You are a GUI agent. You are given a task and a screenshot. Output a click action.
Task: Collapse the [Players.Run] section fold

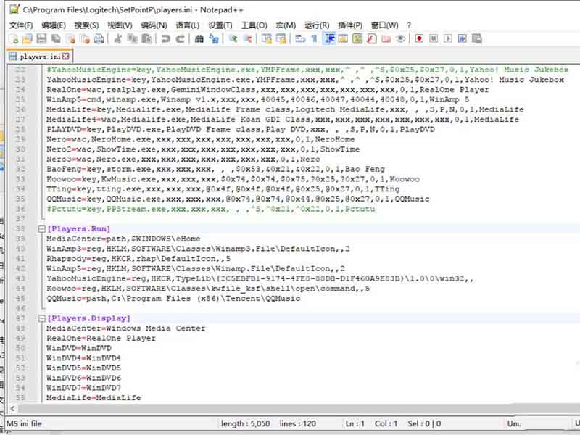coord(41,229)
